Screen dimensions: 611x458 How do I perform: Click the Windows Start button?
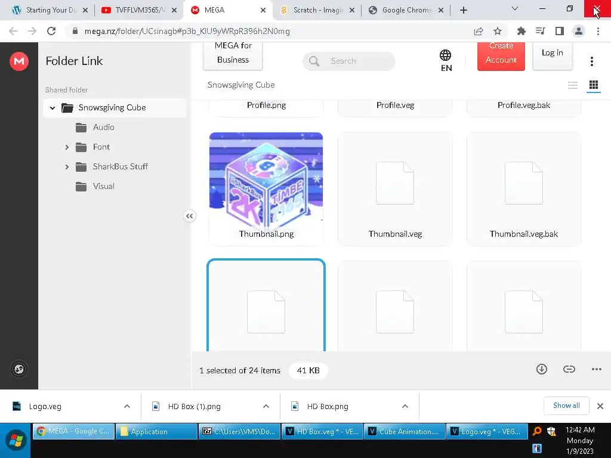pos(16,441)
